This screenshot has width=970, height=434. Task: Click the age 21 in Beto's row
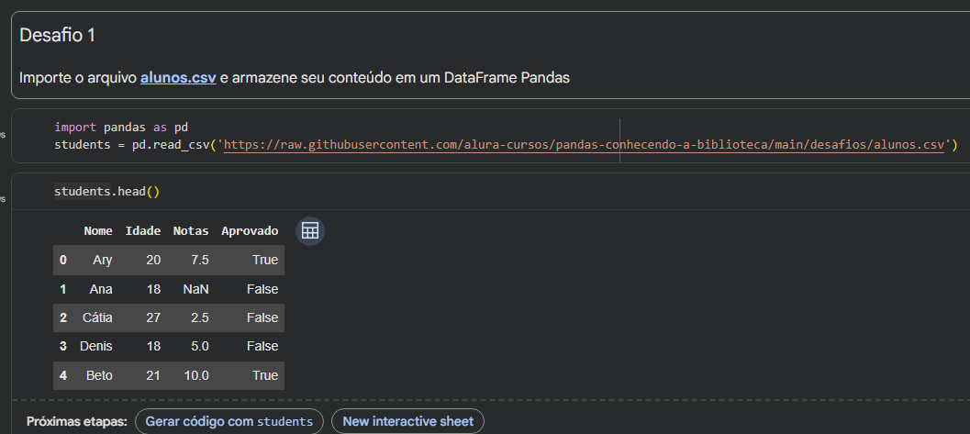pyautogui.click(x=153, y=375)
